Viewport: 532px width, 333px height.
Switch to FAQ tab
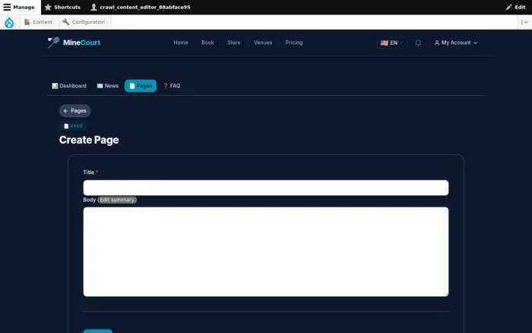pyautogui.click(x=172, y=86)
